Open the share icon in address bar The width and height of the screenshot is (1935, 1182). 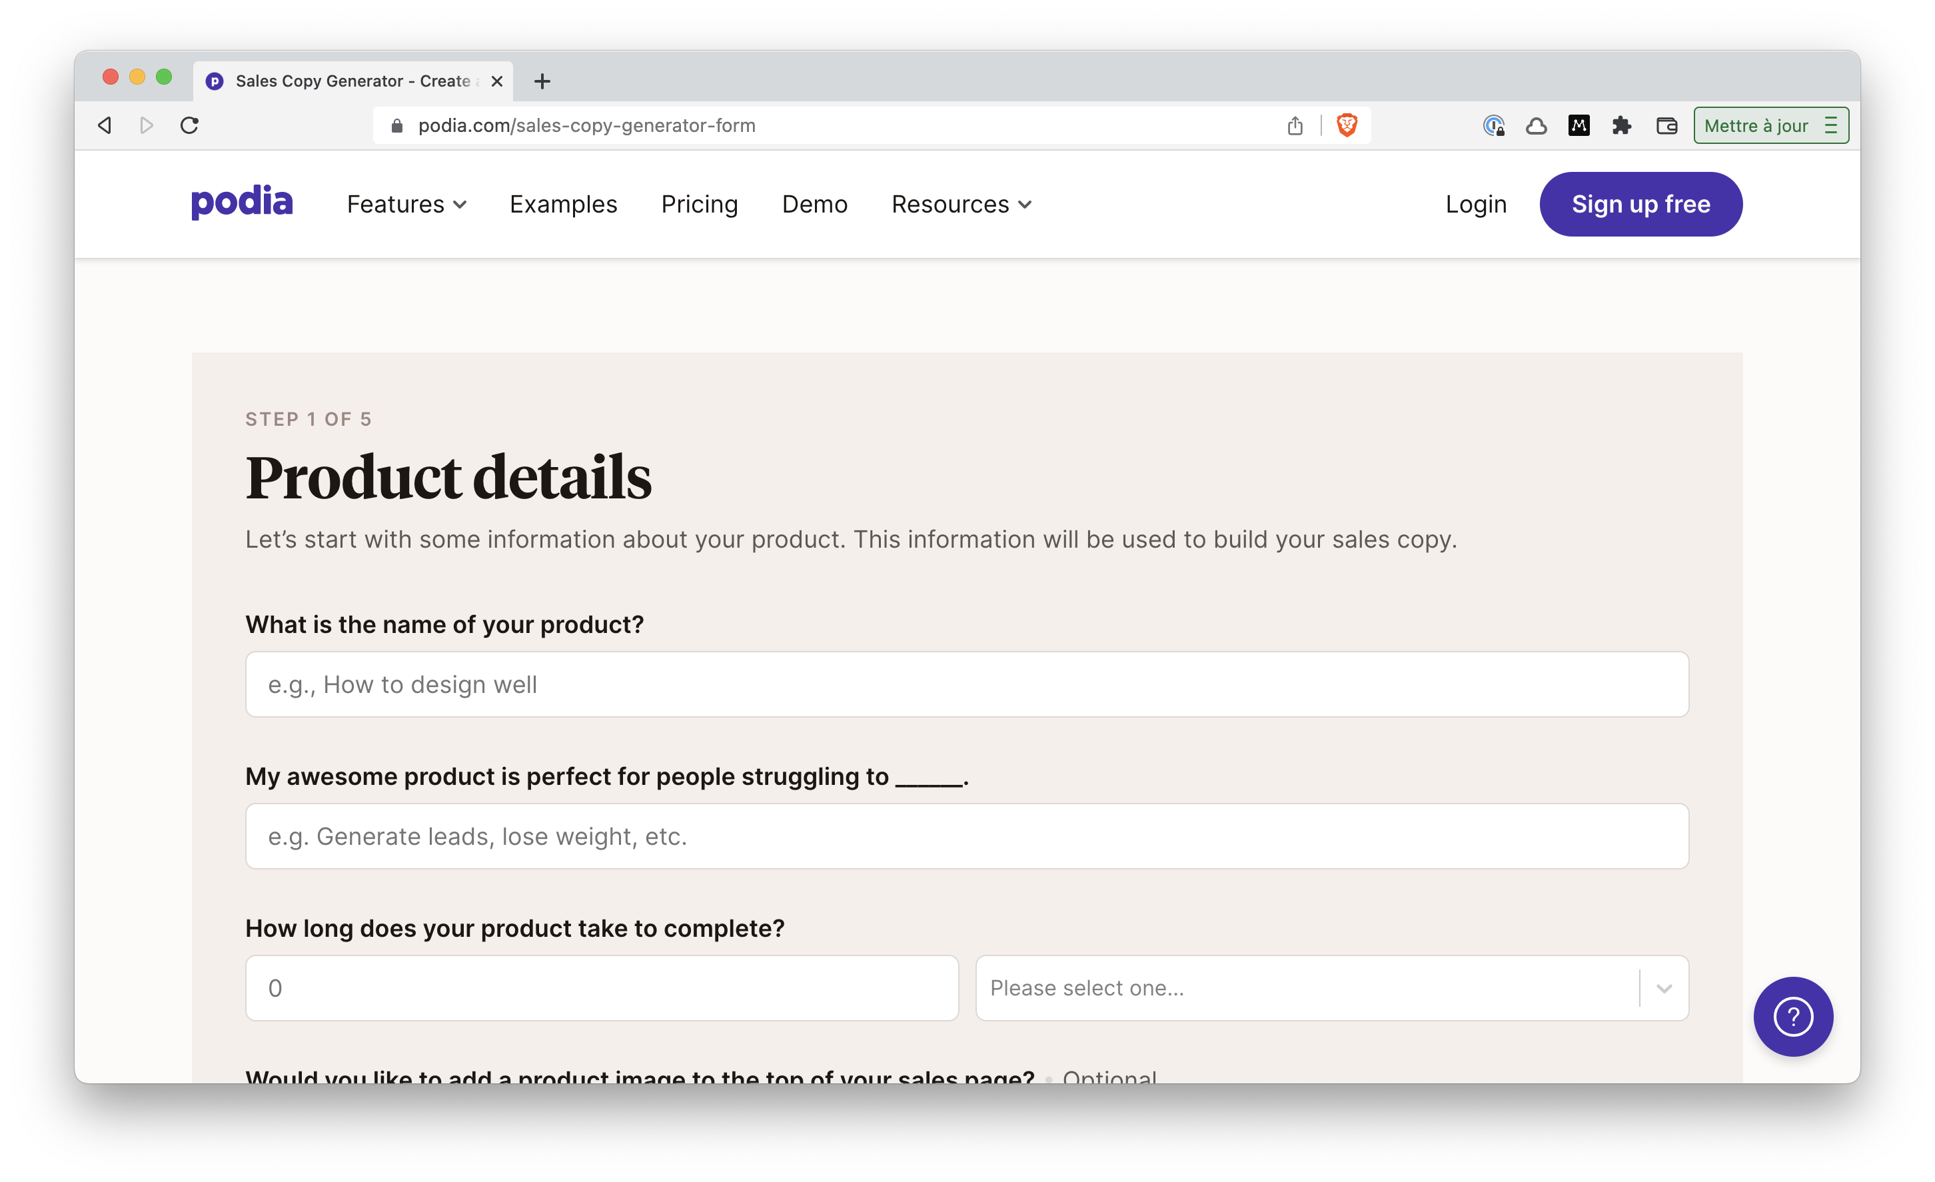1295,126
